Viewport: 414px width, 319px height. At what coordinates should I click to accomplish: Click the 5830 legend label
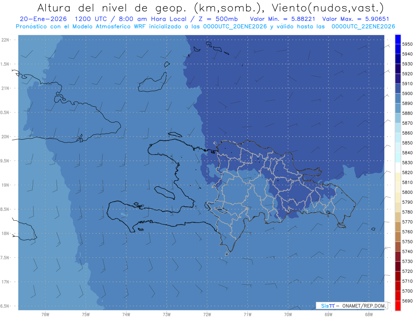point(407,162)
